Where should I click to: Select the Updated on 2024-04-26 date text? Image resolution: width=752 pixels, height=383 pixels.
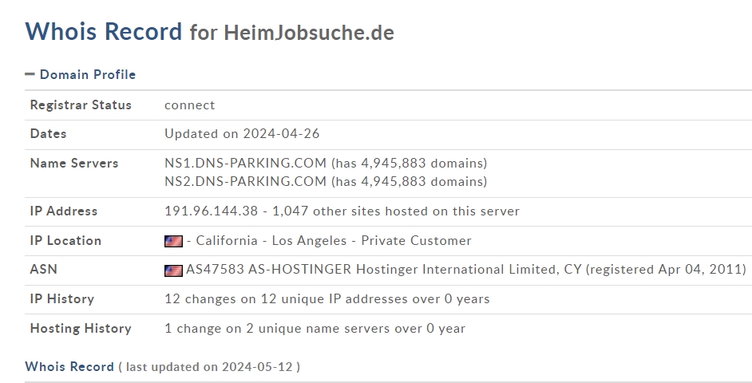tap(242, 134)
